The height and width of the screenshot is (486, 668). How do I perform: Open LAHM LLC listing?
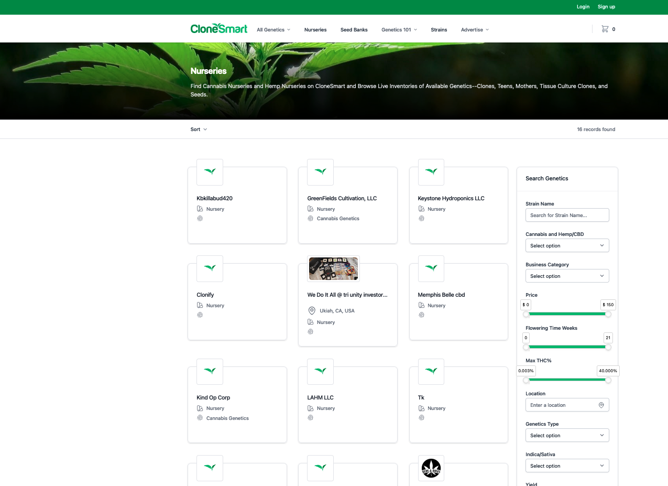[x=320, y=397]
